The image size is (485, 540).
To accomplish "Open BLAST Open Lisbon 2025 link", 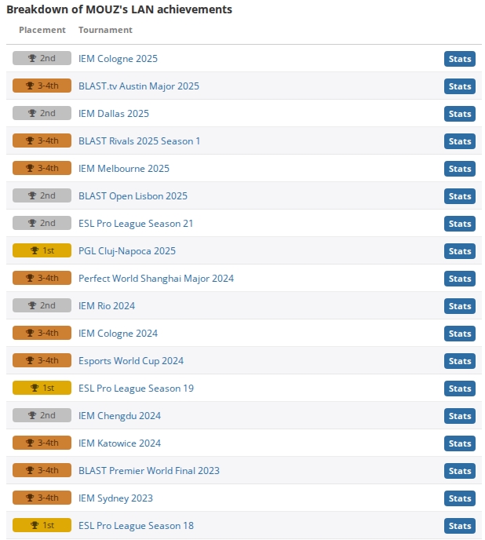I will point(133,196).
